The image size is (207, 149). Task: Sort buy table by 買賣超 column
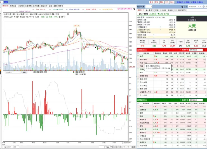(165, 53)
